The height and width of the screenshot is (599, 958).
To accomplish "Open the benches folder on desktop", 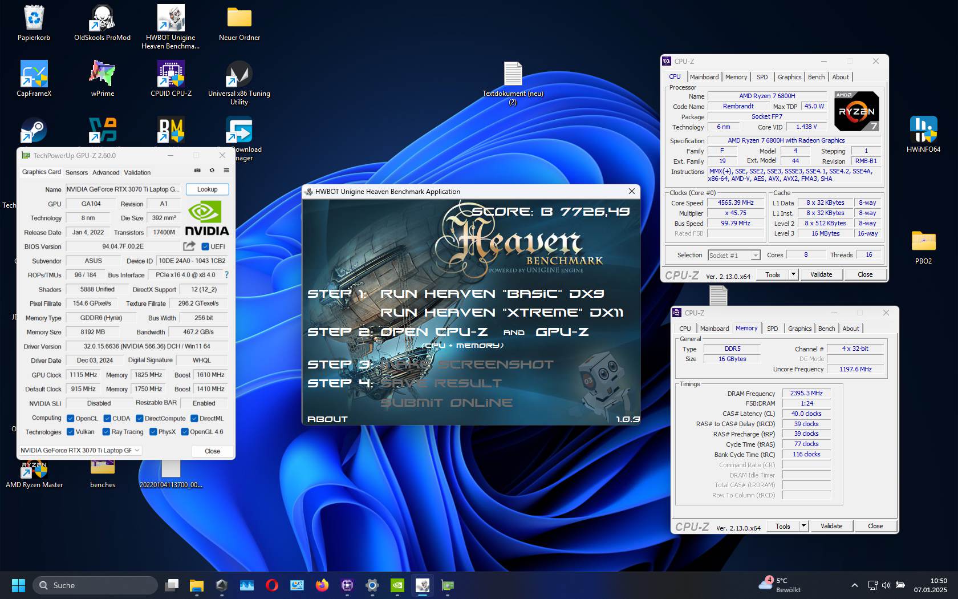I will point(103,473).
